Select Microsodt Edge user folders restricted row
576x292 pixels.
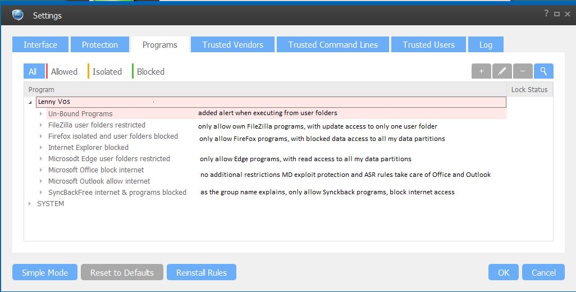(x=109, y=159)
